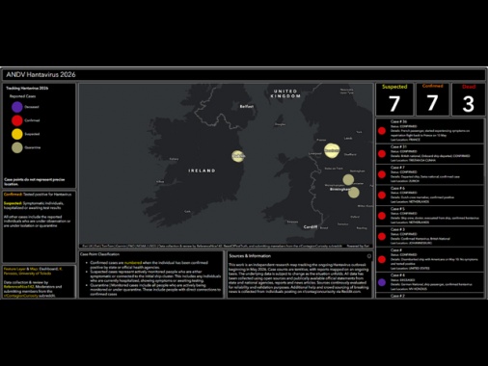Click the 'Reported Cases' legend subtitle
This screenshot has width=488, height=366.
[22, 96]
